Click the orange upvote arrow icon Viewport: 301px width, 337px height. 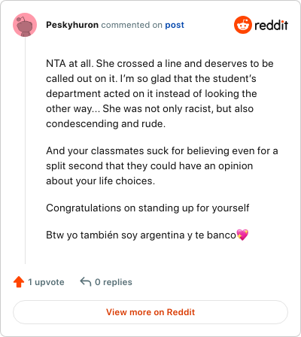[x=19, y=282]
